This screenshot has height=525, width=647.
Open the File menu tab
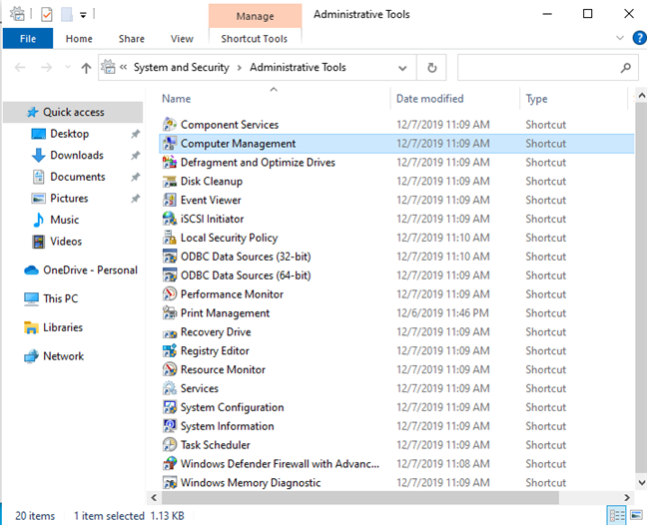pos(28,38)
